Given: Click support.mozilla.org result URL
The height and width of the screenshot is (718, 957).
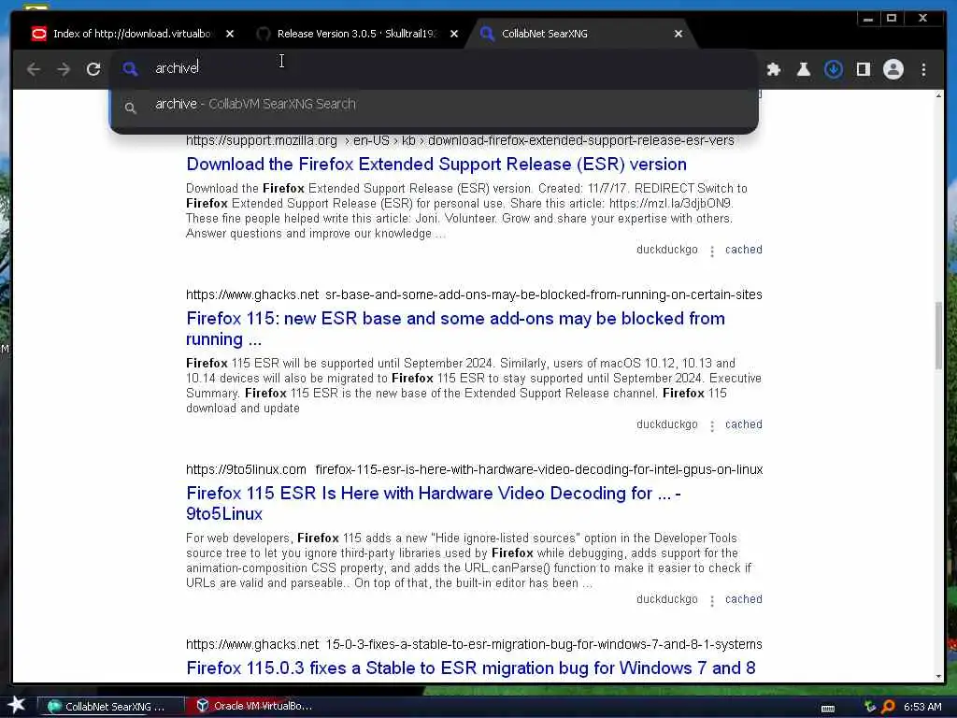Looking at the screenshot, I should 460,140.
